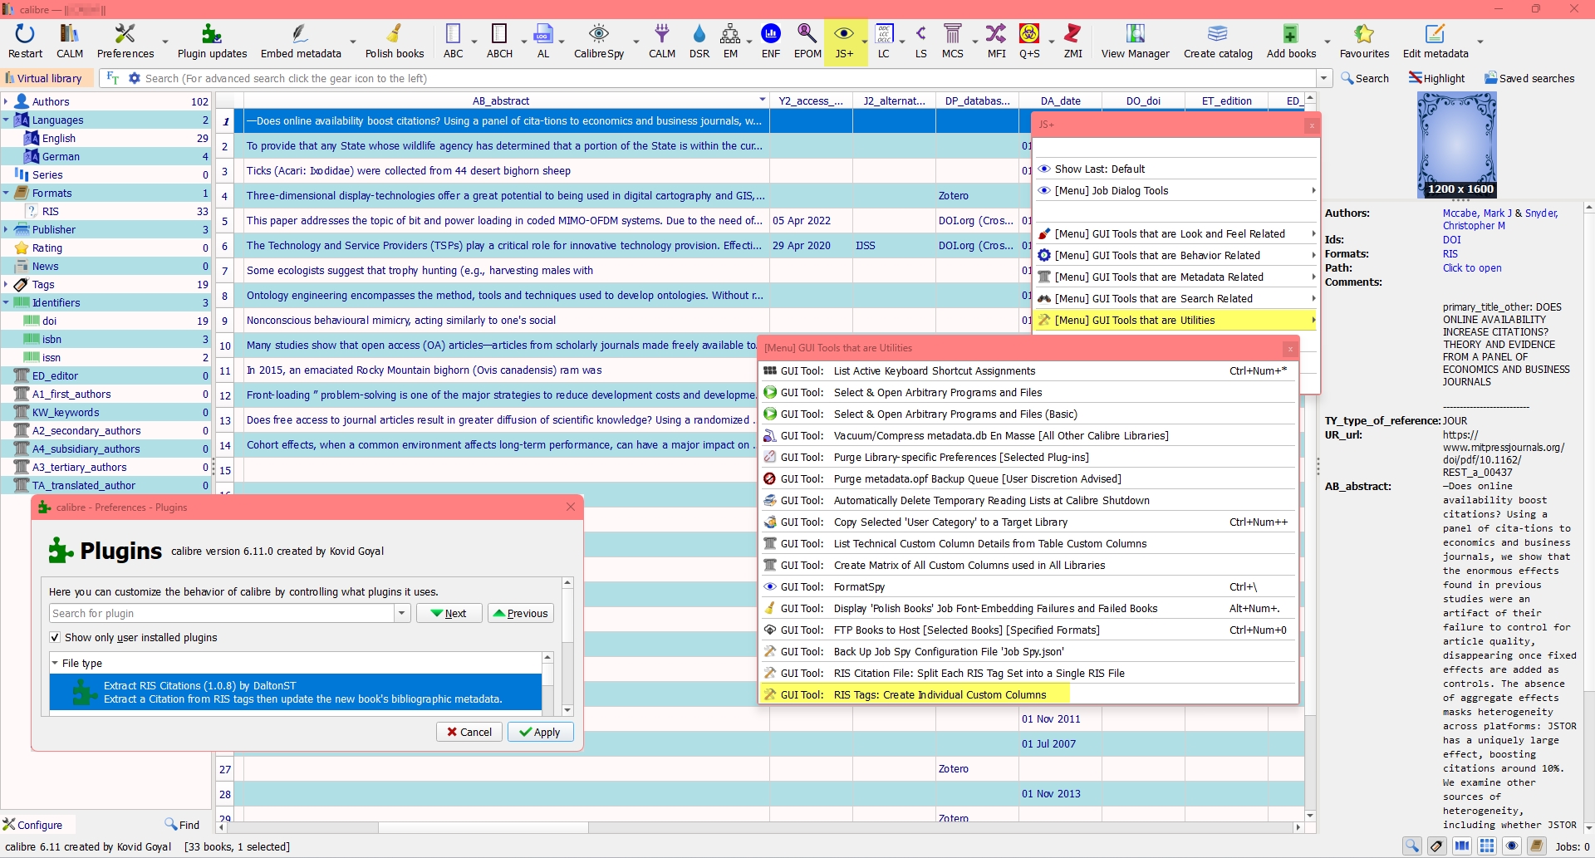Click the Add books icon
Image resolution: width=1595 pixels, height=858 pixels.
pos(1290,41)
